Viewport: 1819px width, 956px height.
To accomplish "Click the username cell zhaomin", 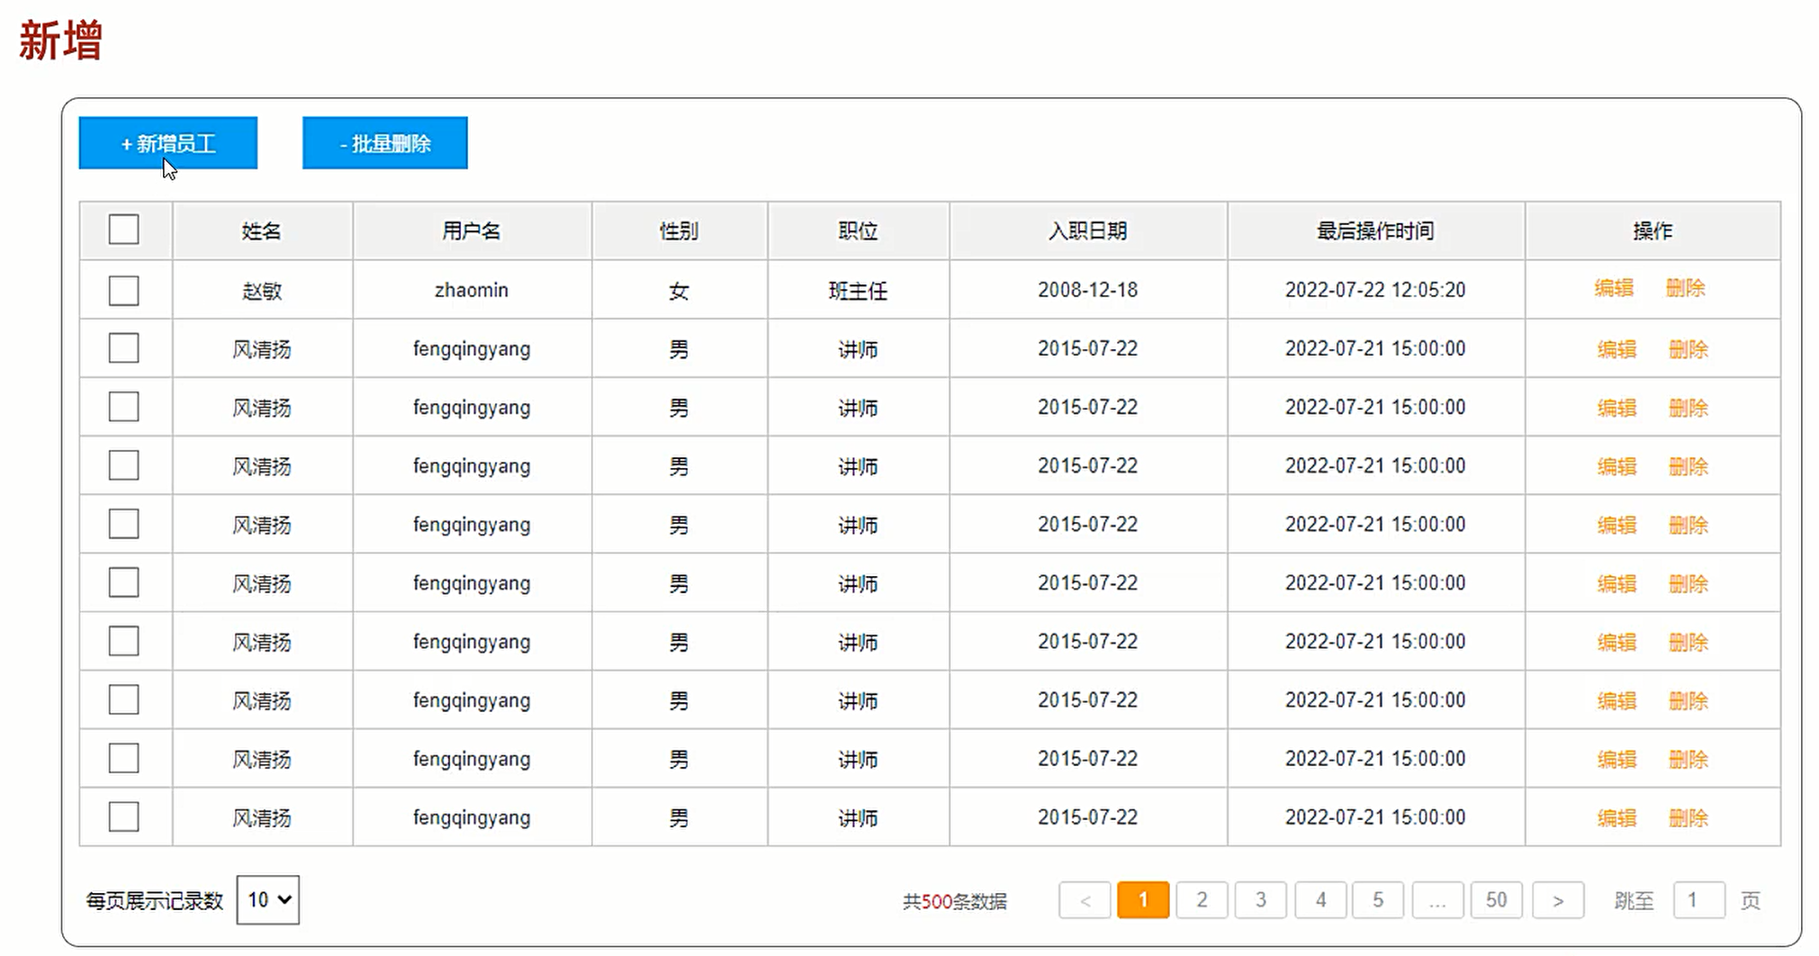I will click(472, 290).
